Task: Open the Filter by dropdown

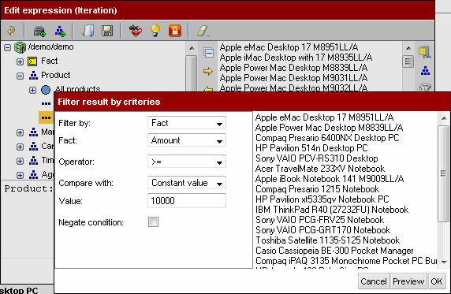Action: coord(187,123)
